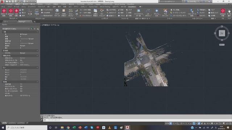The width and height of the screenshot is (232, 130).
Task: Open the object selection dropdown in Properties panel
Action: tap(16, 29)
